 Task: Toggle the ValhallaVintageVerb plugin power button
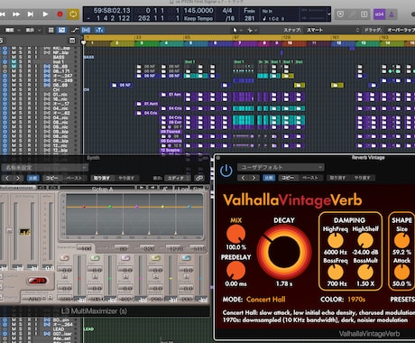point(226,171)
